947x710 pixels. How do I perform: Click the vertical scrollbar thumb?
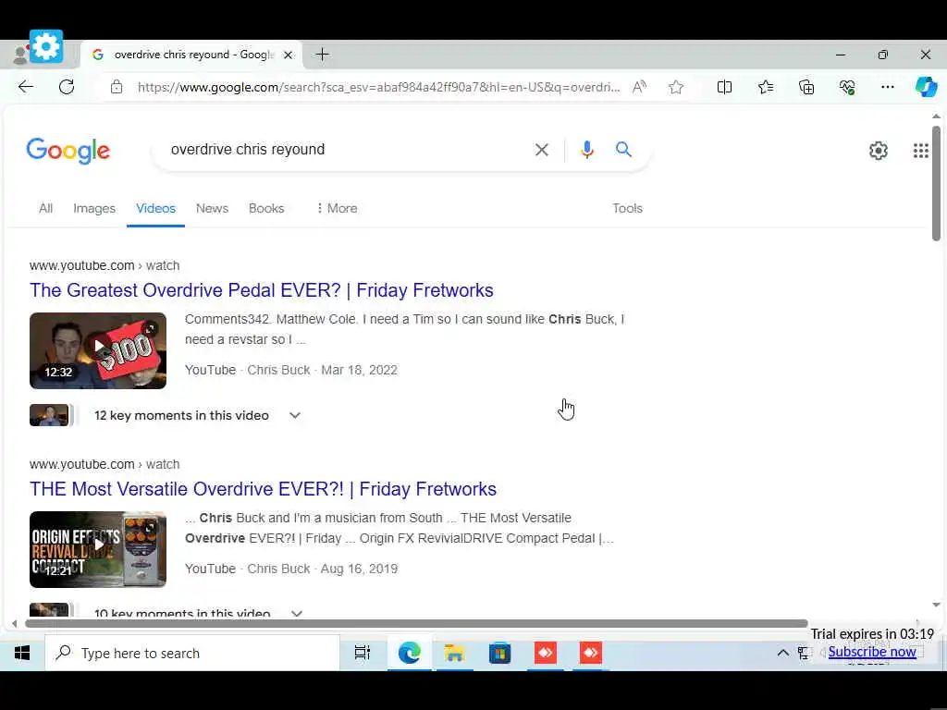pos(936,183)
